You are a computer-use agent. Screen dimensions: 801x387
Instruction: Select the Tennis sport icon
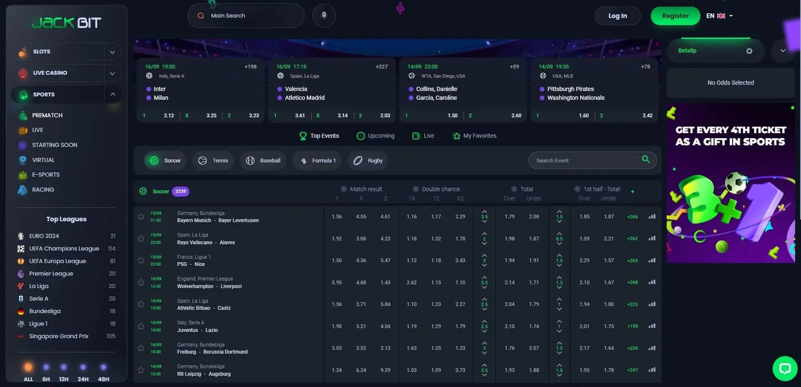[203, 160]
